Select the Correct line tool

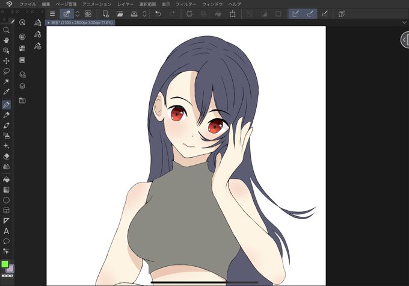[x=6, y=251]
